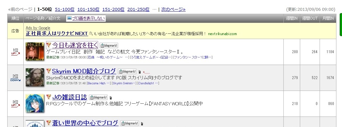This screenshot has width=342, height=127.
Task: Click mobile phone icon in Jの雑談日誌 row
Action: click(x=111, y=98)
